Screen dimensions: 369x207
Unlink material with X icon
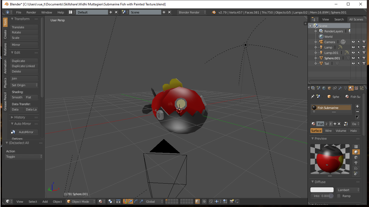pyautogui.click(x=339, y=124)
